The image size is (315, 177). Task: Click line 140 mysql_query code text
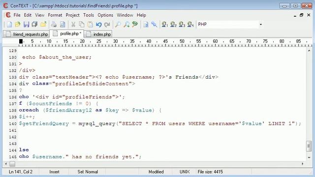pyautogui.click(x=160, y=123)
